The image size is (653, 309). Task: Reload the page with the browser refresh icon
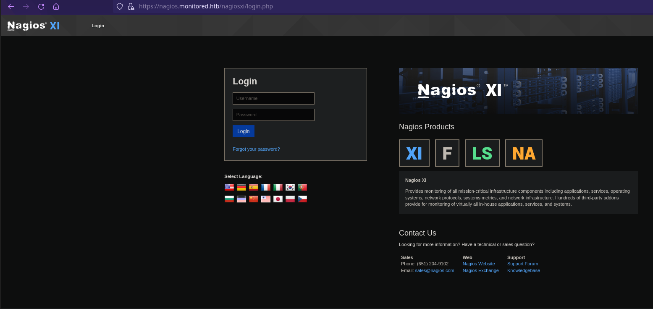click(41, 7)
